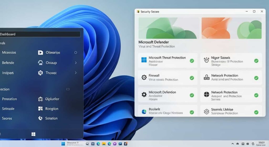The height and width of the screenshot is (147, 269).
Task: Click the Edge icon on the Rualarle card
Action: (144, 111)
